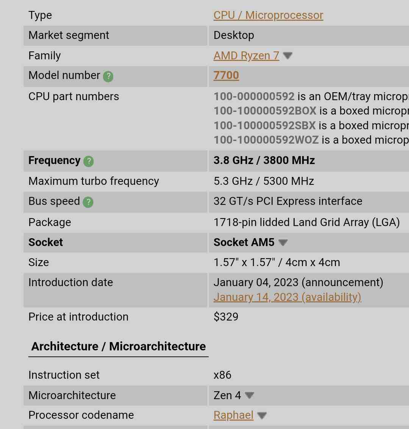Click the 3.8 GHz / 3800 MHz value
This screenshot has width=409, height=429.
click(x=264, y=161)
